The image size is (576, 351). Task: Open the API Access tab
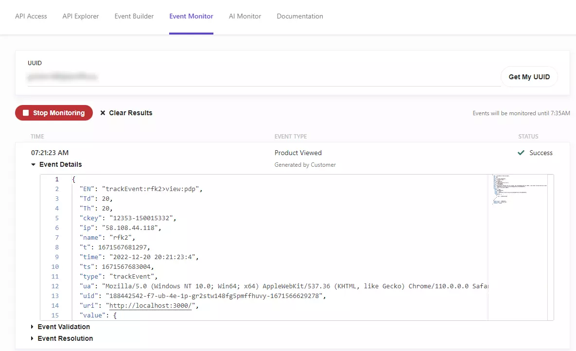tap(31, 16)
